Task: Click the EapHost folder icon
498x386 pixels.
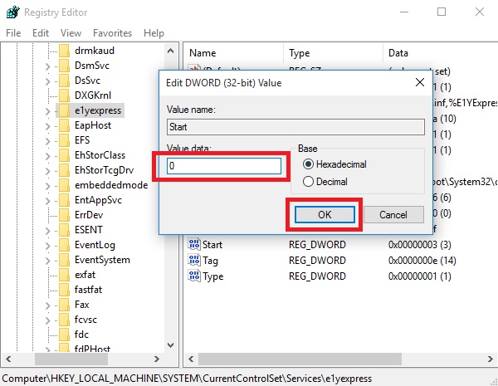Action: pyautogui.click(x=64, y=125)
